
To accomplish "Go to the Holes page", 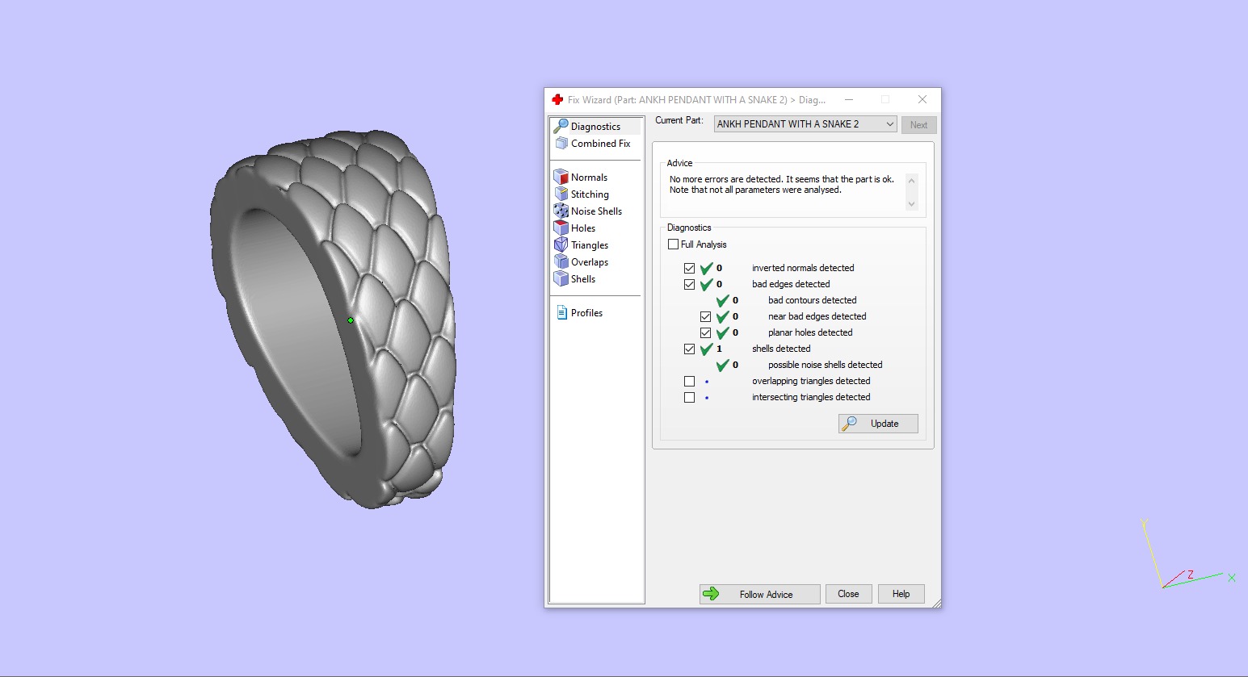I will pyautogui.click(x=583, y=228).
